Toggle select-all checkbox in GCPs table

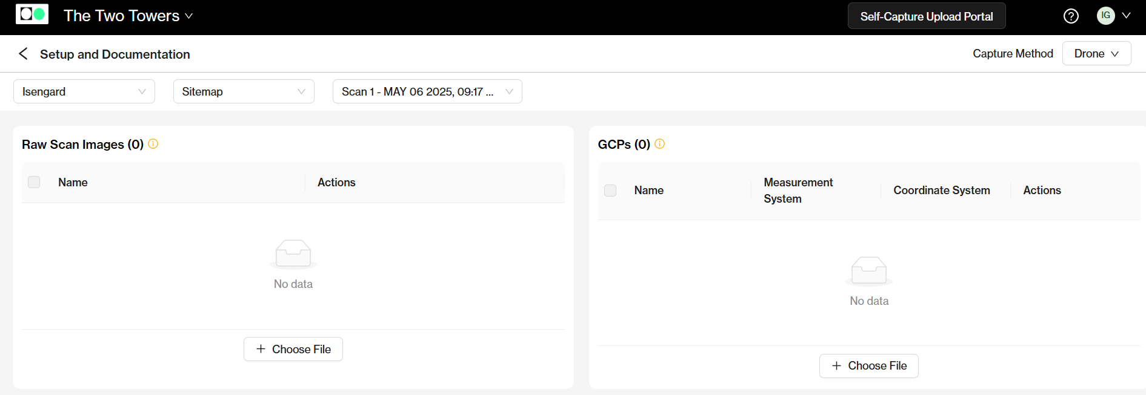click(610, 191)
